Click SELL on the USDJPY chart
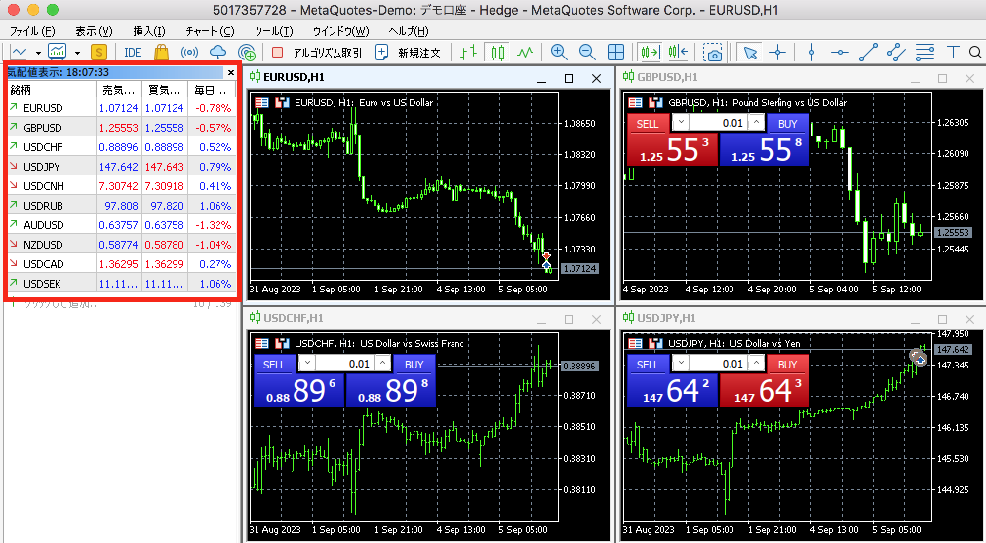The height and width of the screenshot is (543, 986). (648, 365)
